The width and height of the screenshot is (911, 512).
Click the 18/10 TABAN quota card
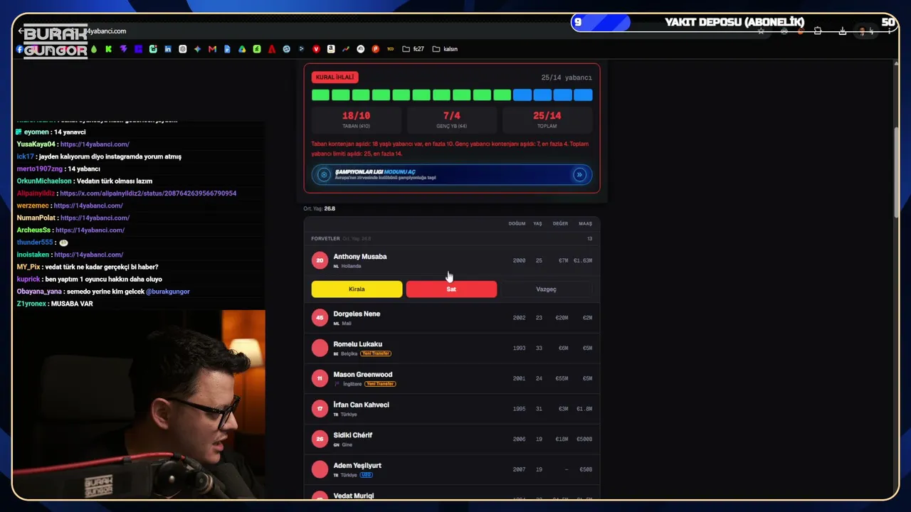[x=356, y=119]
